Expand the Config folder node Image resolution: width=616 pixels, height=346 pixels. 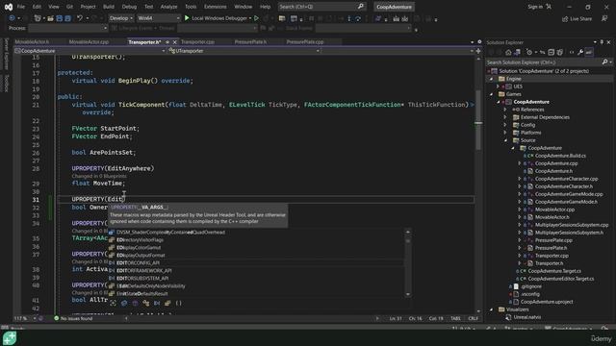(x=505, y=125)
